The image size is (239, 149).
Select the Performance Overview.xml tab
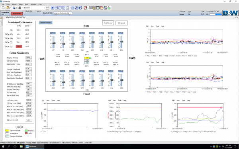16,18
